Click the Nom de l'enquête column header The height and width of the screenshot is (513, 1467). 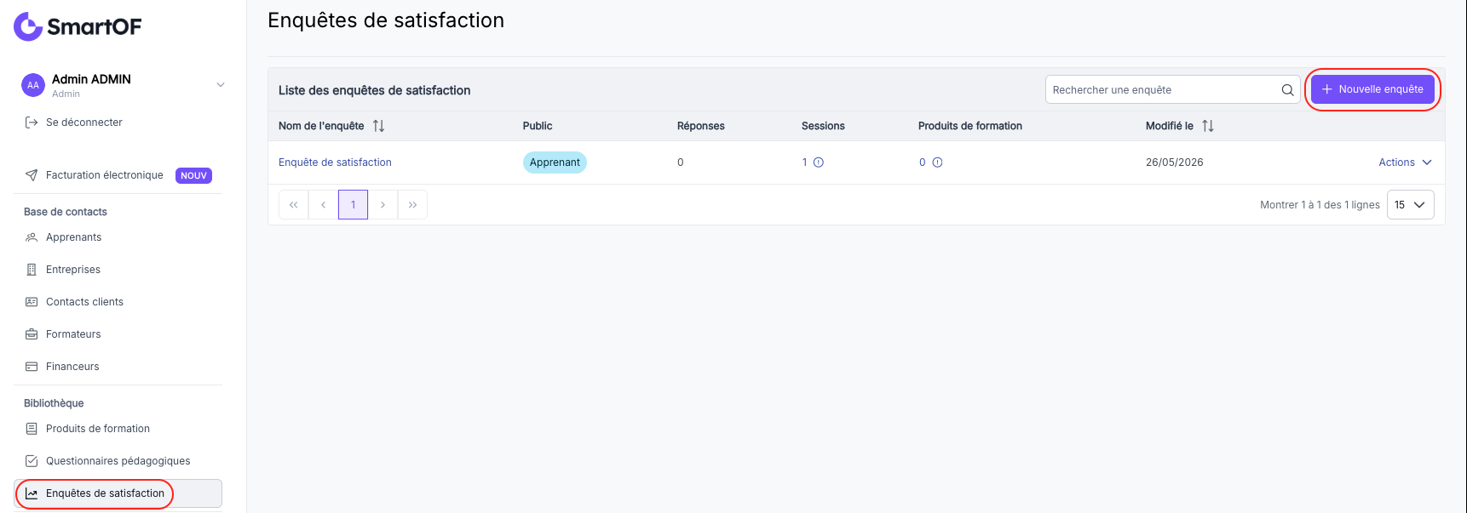click(321, 126)
